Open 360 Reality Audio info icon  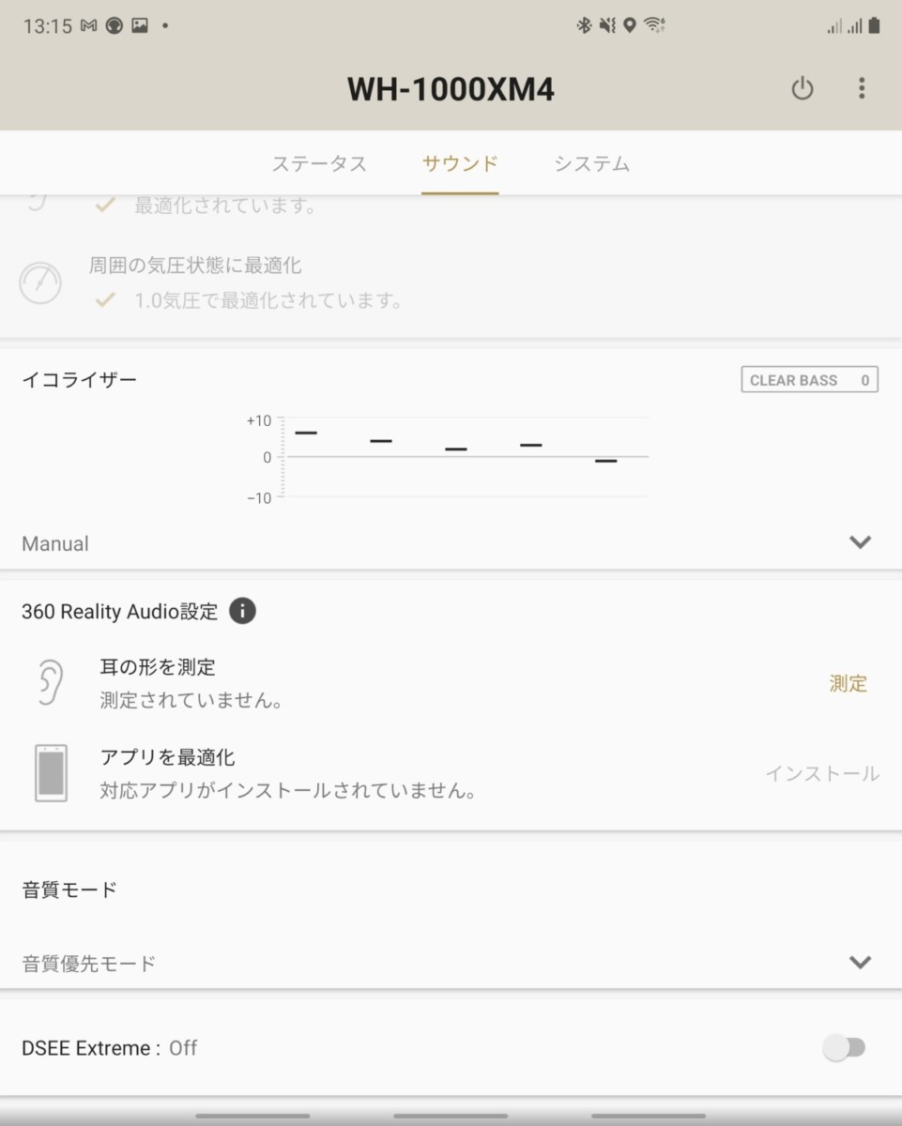click(242, 611)
